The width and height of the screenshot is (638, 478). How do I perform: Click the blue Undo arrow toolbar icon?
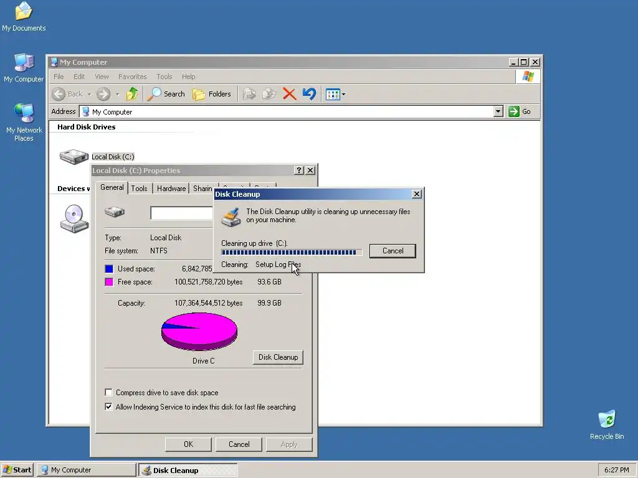pos(309,95)
